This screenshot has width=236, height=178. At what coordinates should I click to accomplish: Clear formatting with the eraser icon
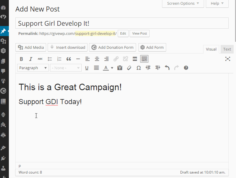(129, 68)
